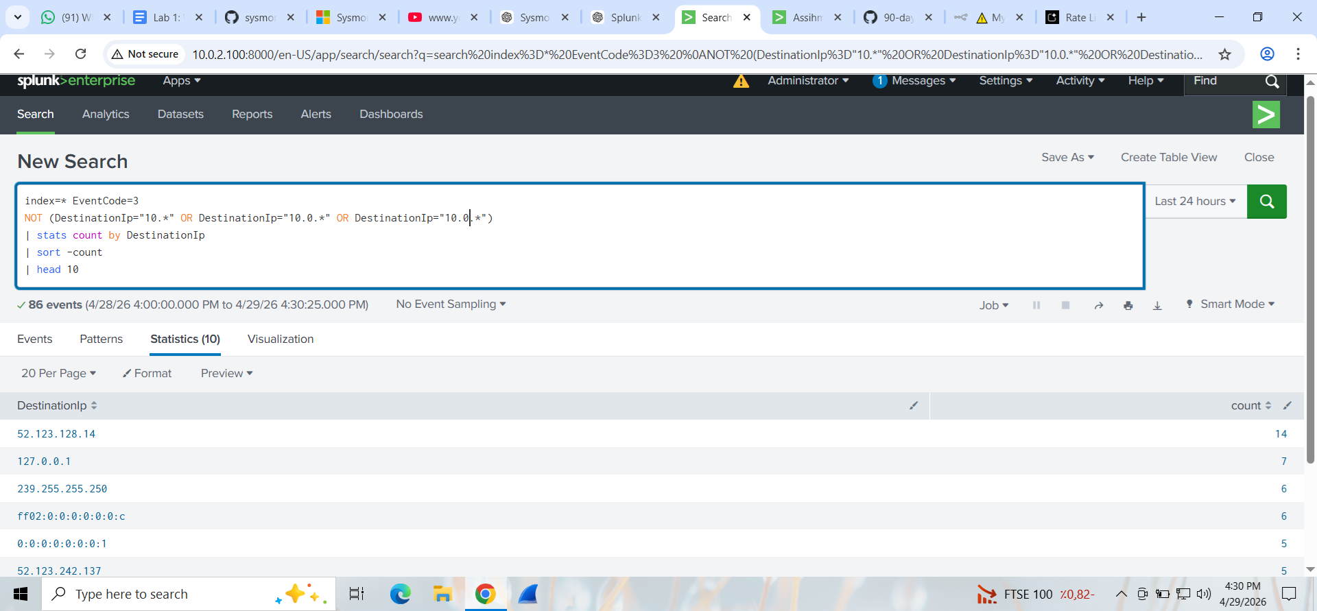Click the page vertical scrollbar
The height and width of the screenshot is (611, 1317).
(x=1310, y=280)
